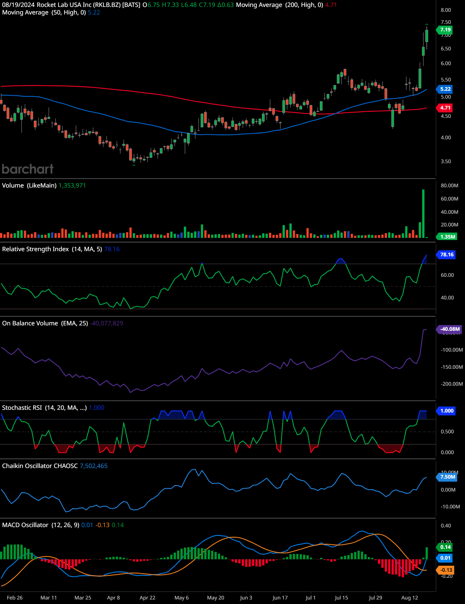Click the Feb 26 date label
Viewport: 465px width, 604px height.
pos(15,598)
